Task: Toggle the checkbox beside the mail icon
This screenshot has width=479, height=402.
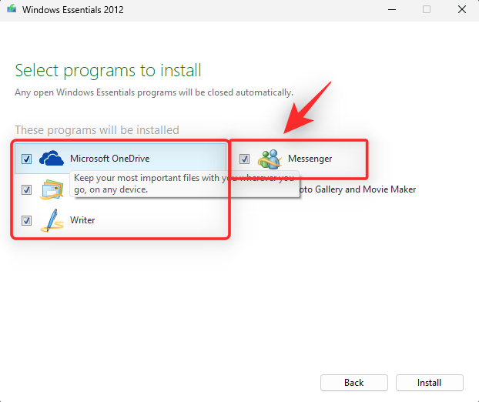Action: click(x=27, y=189)
